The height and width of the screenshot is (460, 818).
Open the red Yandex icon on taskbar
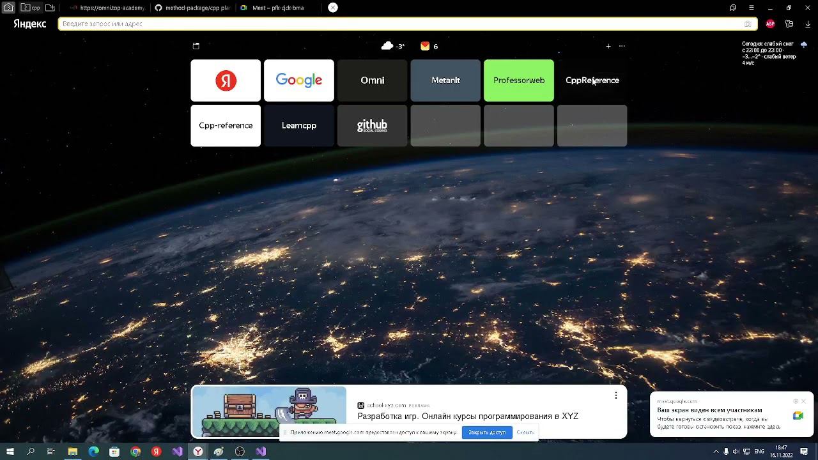(157, 452)
